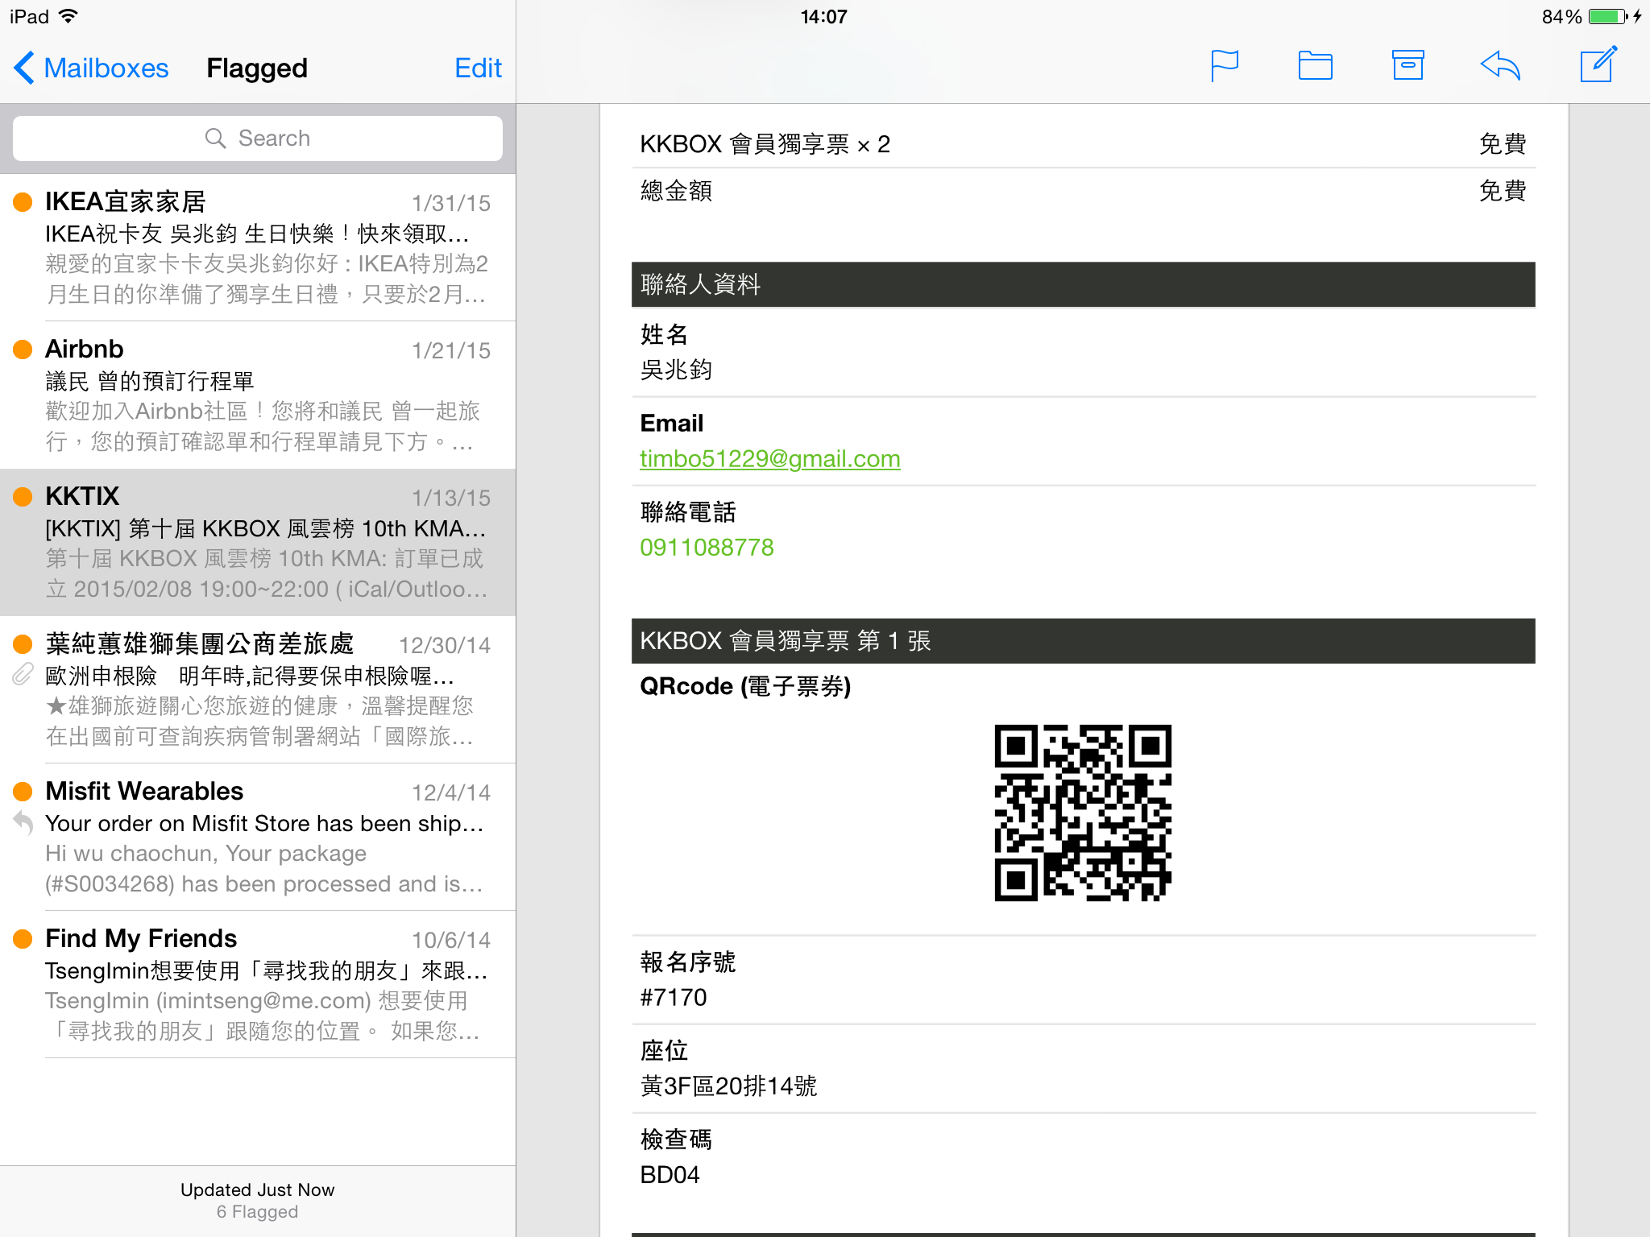Viewport: 1650px width, 1237px height.
Task: Tap the check code BD04
Action: click(x=670, y=1175)
